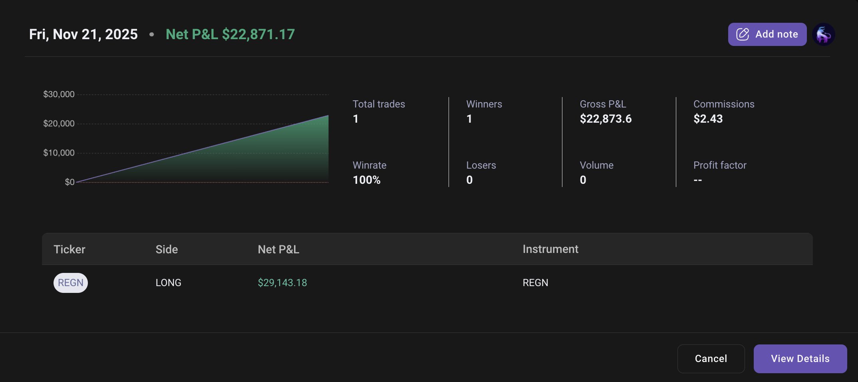The image size is (858, 382).
Task: Click the Fri, Nov 21, 2025 date heading
Action: (83, 34)
